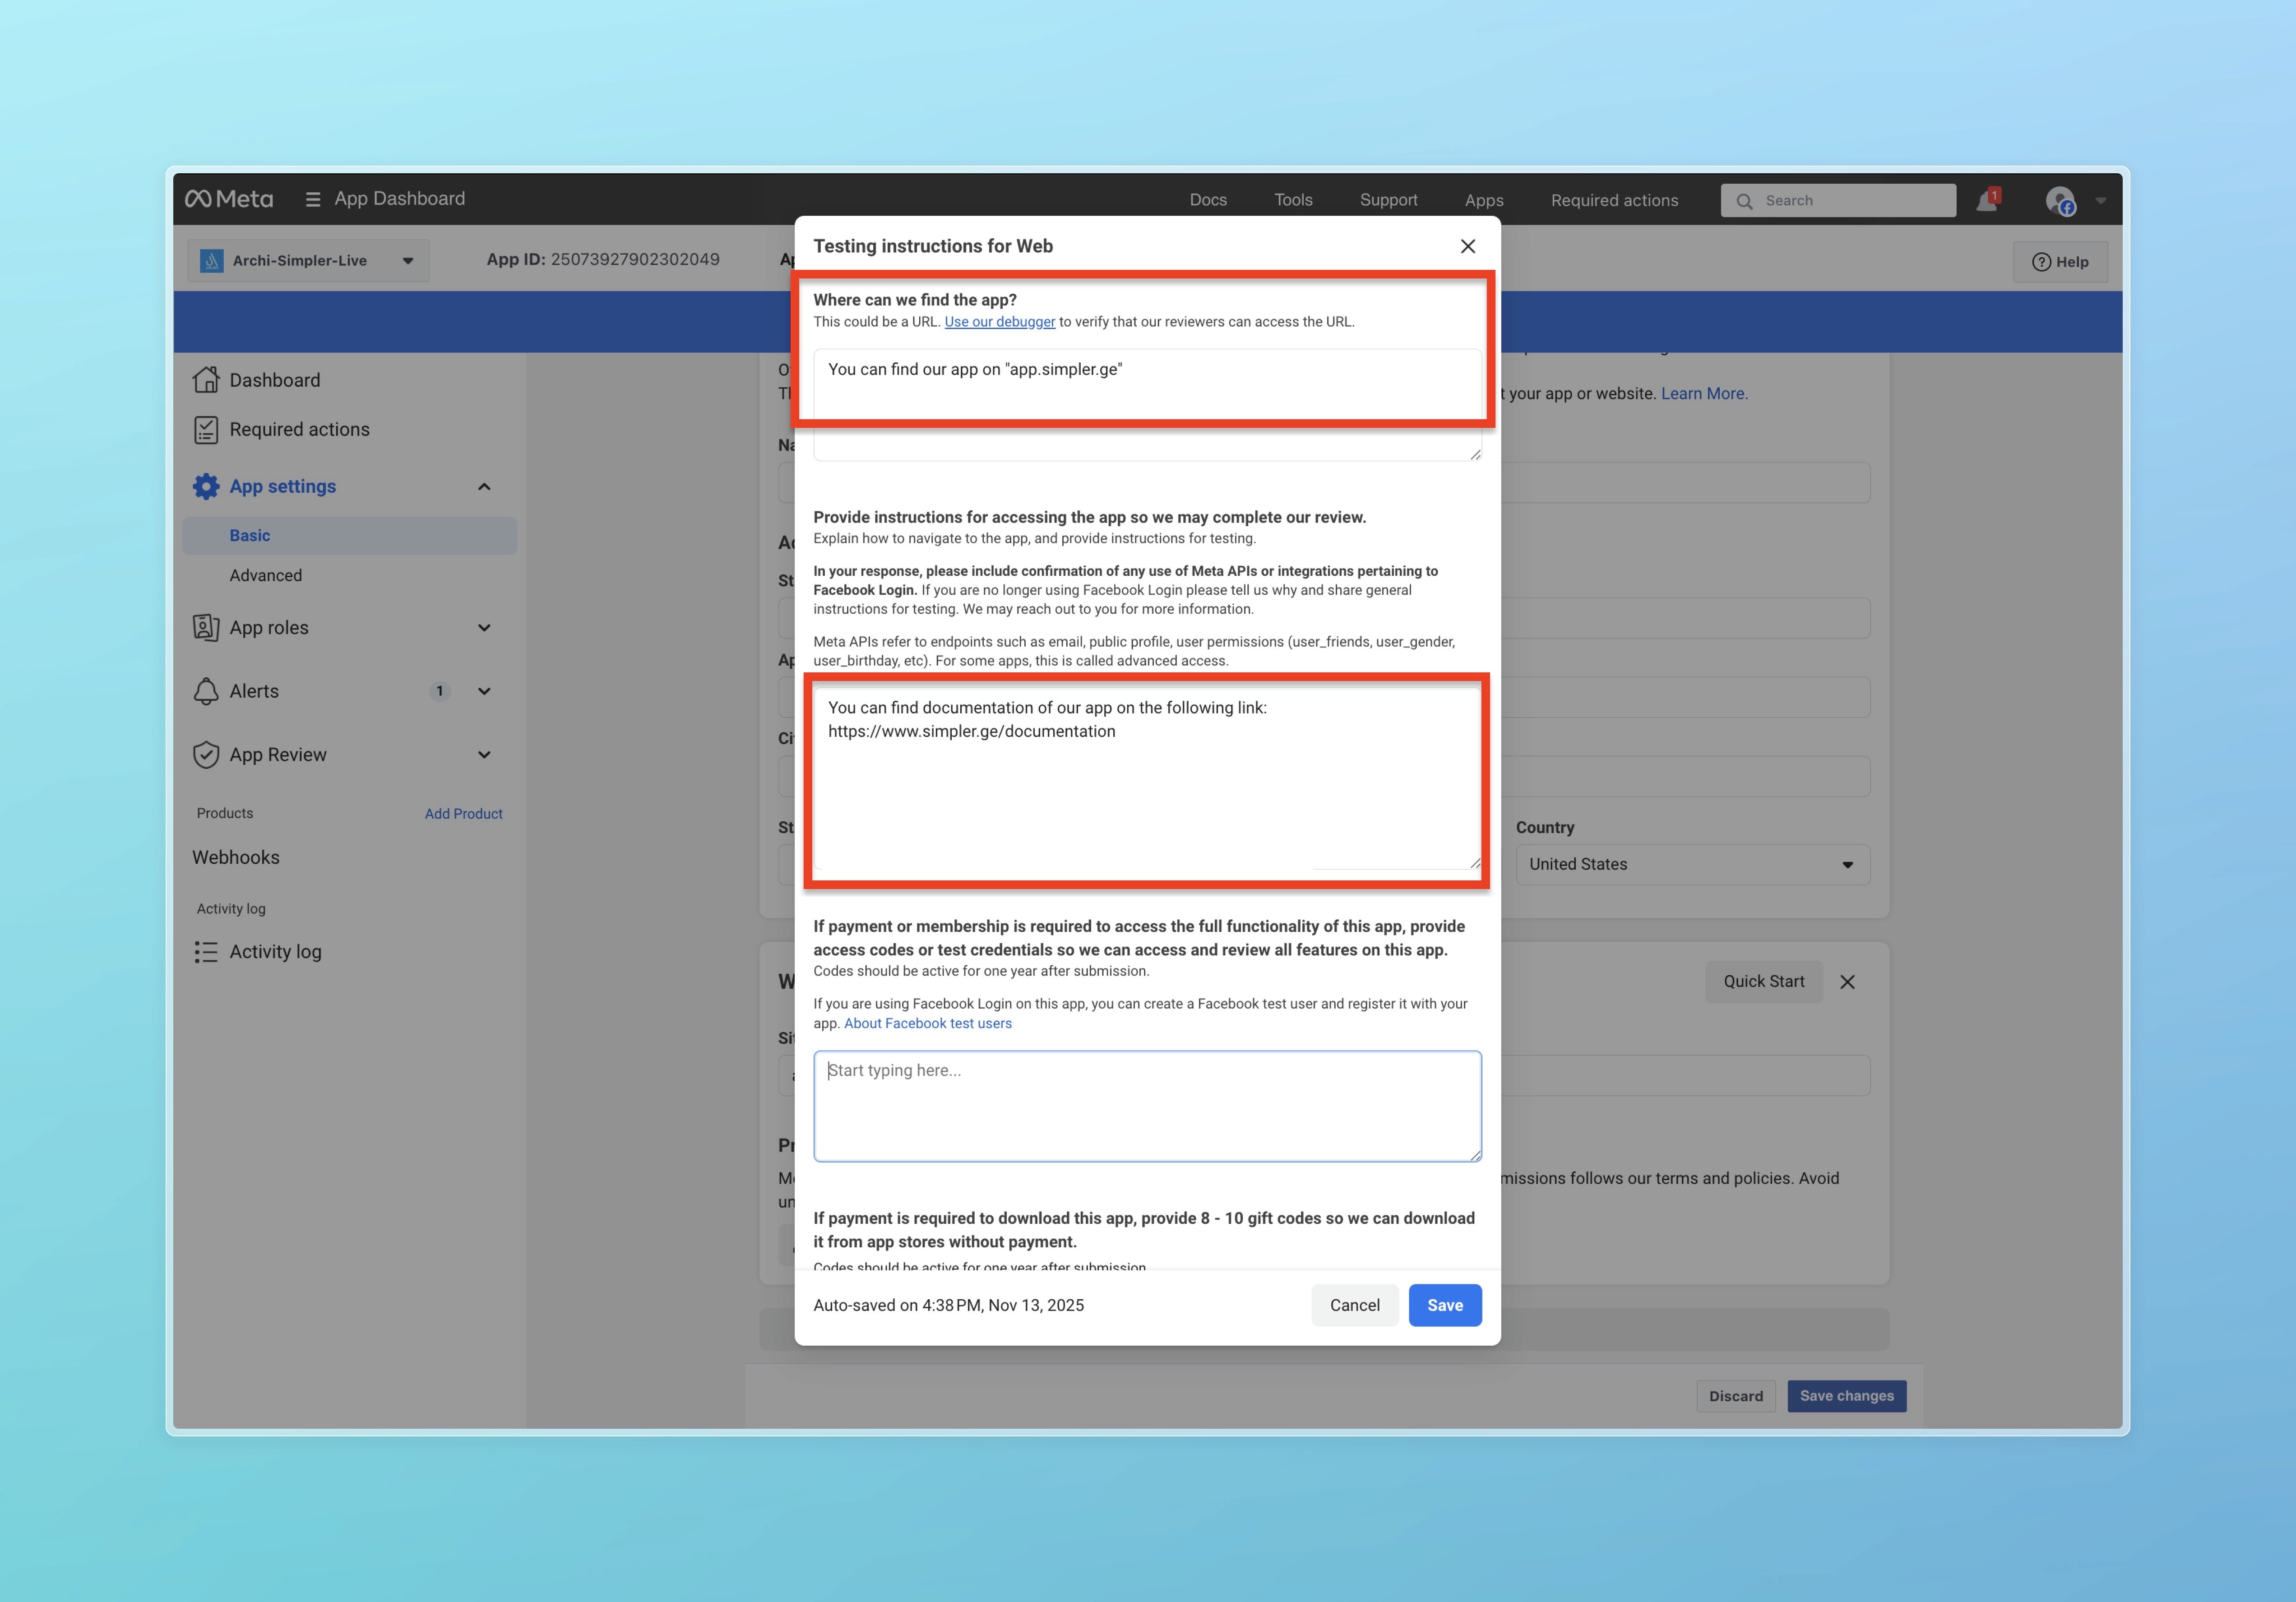Select Advanced under App settings
Image resolution: width=2296 pixels, height=1602 pixels.
pos(265,576)
